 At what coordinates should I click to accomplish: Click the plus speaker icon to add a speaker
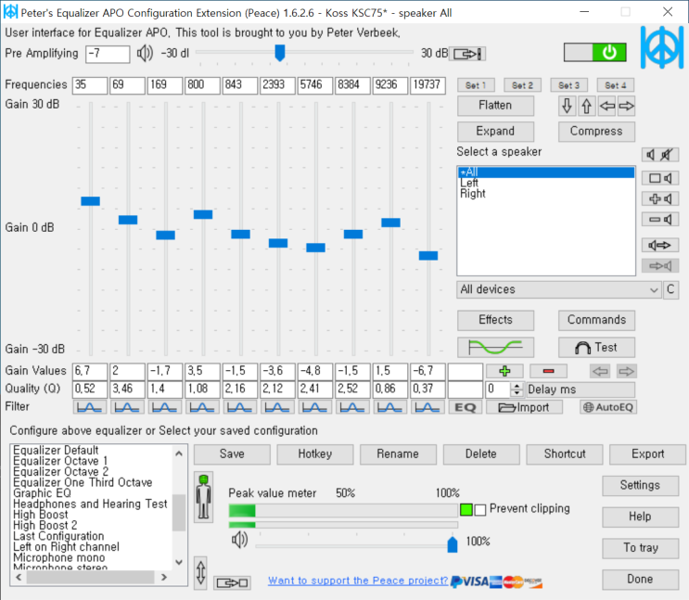tap(660, 198)
